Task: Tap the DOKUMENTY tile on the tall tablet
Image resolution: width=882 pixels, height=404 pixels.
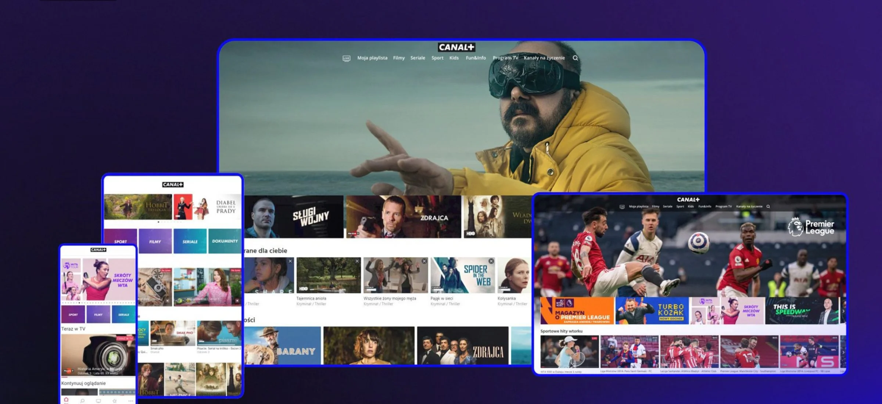Action: (x=225, y=241)
